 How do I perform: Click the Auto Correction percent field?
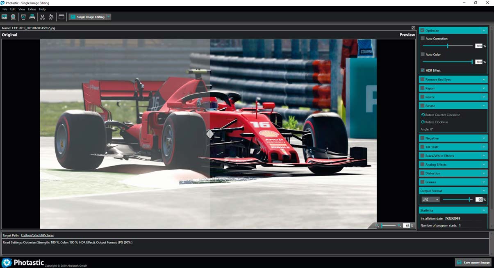coord(479,46)
